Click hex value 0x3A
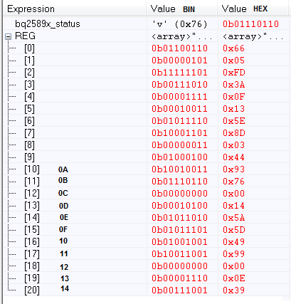This screenshot has height=304, width=291. (x=234, y=85)
